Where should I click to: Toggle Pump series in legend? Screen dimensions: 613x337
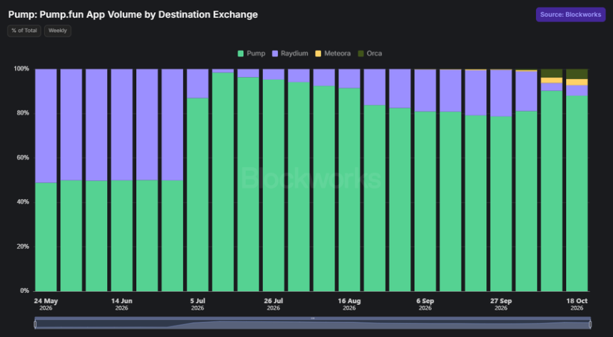click(x=252, y=53)
